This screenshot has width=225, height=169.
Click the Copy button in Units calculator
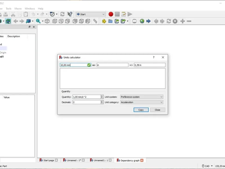141,110
